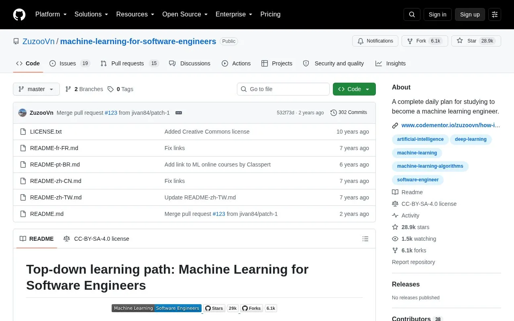Click the deep-learning topic tag
The height and width of the screenshot is (321, 514).
pos(471,139)
